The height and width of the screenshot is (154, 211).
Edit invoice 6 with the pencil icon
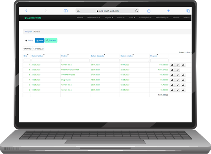[x=177, y=70]
